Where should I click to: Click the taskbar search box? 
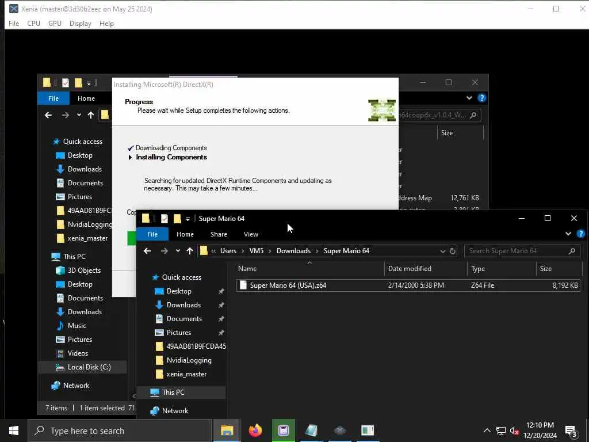[120, 430]
